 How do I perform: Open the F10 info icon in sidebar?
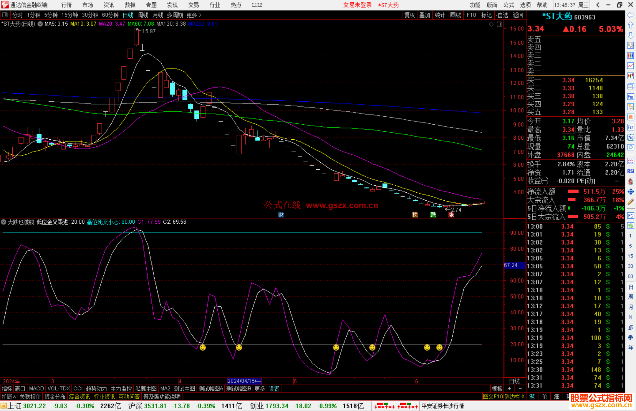630,97
